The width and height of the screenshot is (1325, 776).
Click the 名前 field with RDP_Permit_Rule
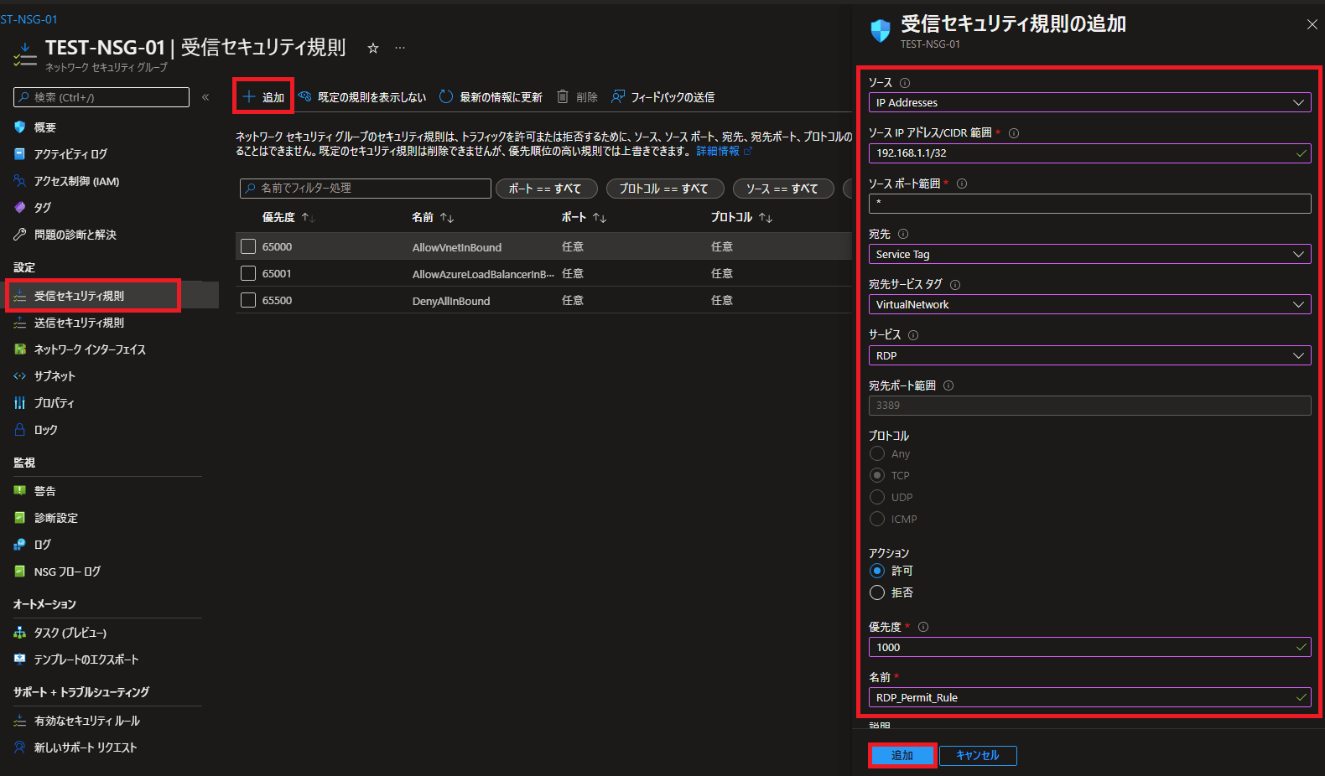pyautogui.click(x=1089, y=697)
